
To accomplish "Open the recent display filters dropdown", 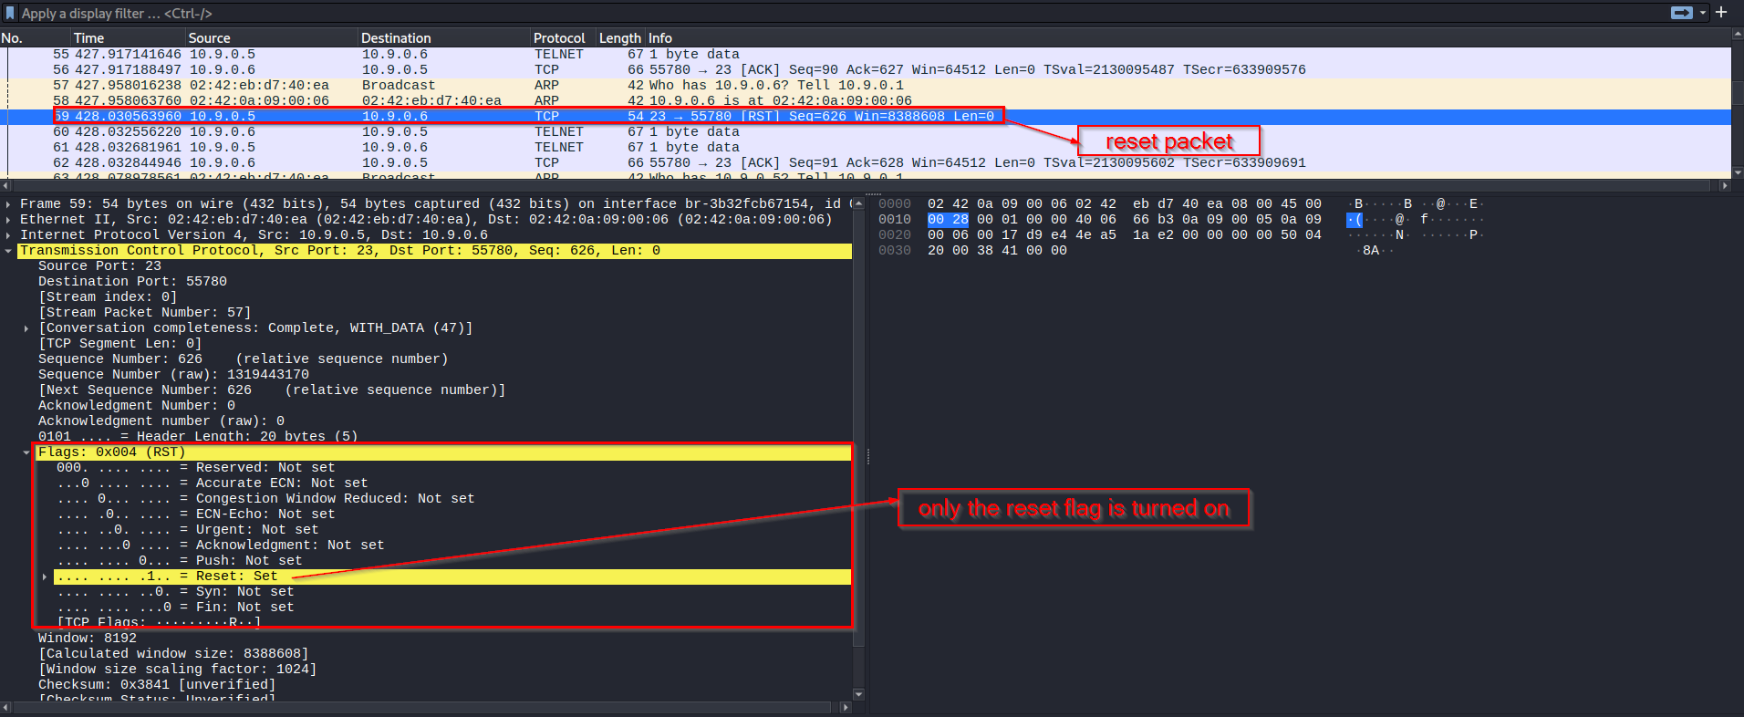I will [1702, 13].
